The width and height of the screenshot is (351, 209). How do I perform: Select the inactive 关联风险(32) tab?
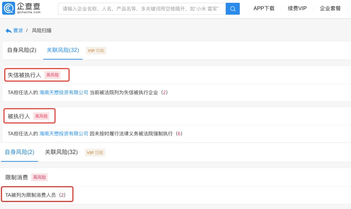[61, 152]
